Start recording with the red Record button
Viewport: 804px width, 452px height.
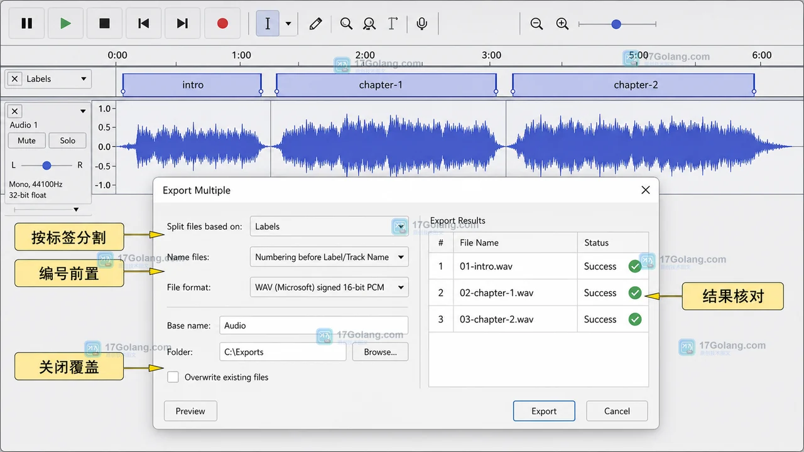click(x=222, y=23)
